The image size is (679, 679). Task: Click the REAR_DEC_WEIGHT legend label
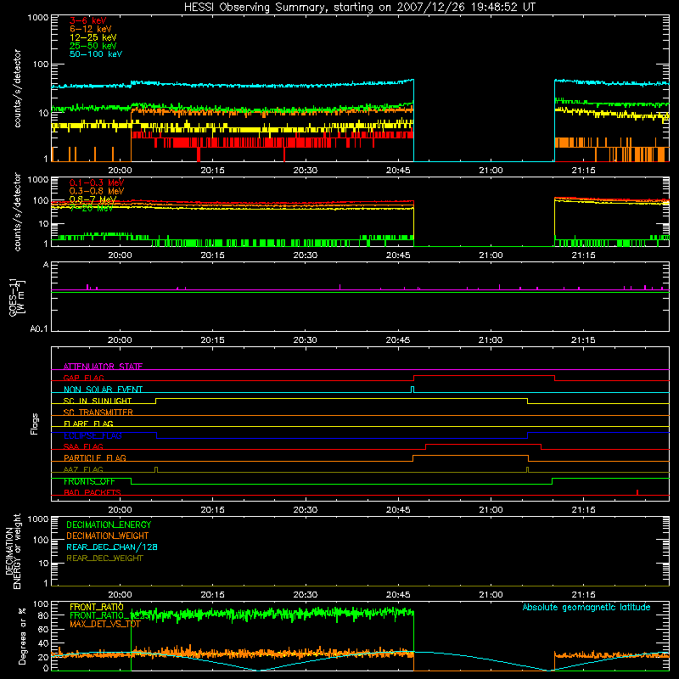104,558
